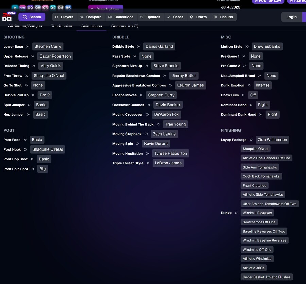The width and height of the screenshot is (306, 284).
Task: Click Windmills Off One dunk package
Action: pos(257,250)
